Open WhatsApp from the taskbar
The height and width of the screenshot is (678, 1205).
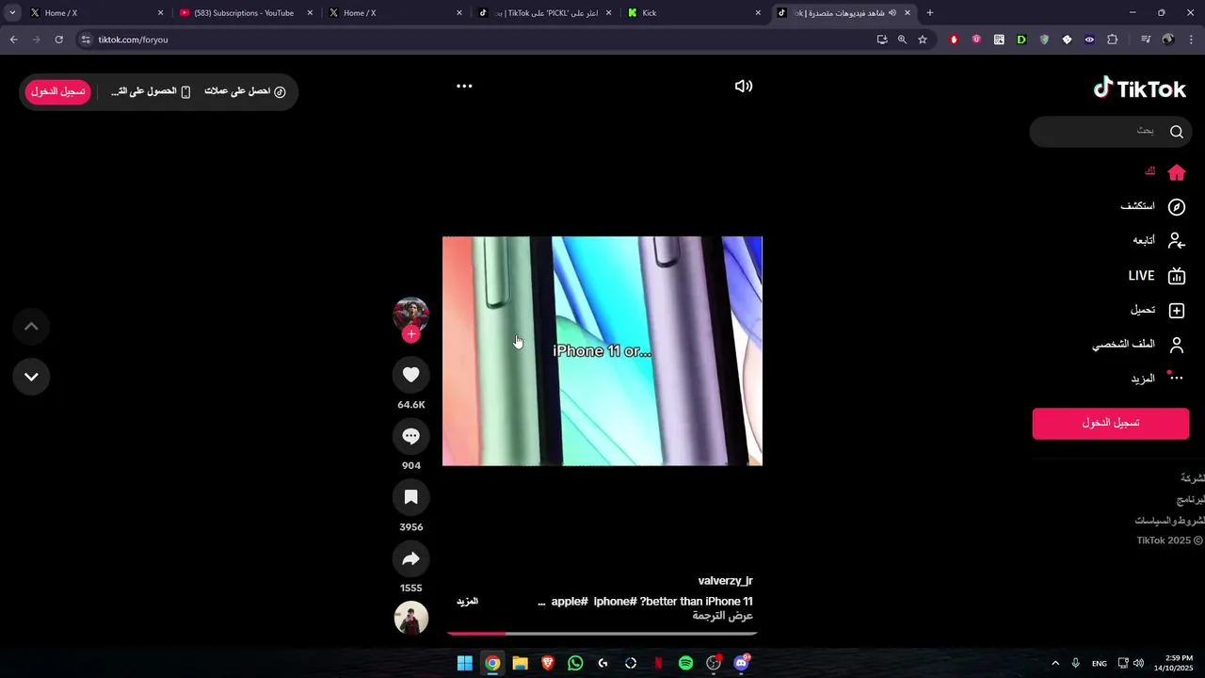(x=575, y=663)
